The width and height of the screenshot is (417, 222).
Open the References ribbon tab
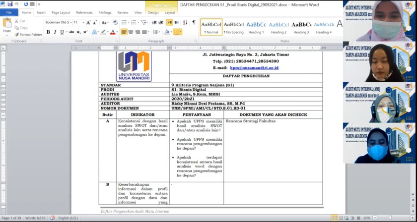tap(84, 12)
